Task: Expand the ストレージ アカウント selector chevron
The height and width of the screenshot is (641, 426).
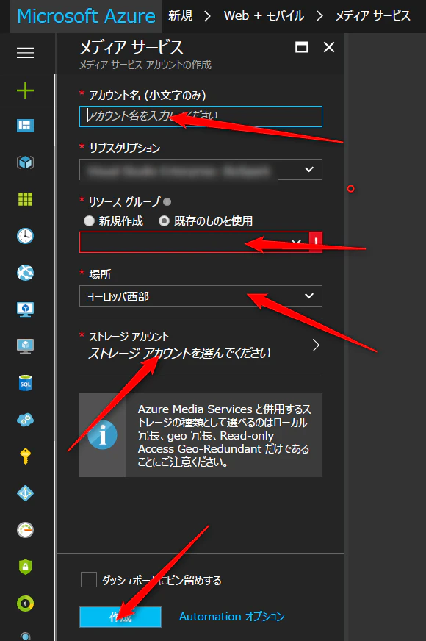Action: click(316, 345)
